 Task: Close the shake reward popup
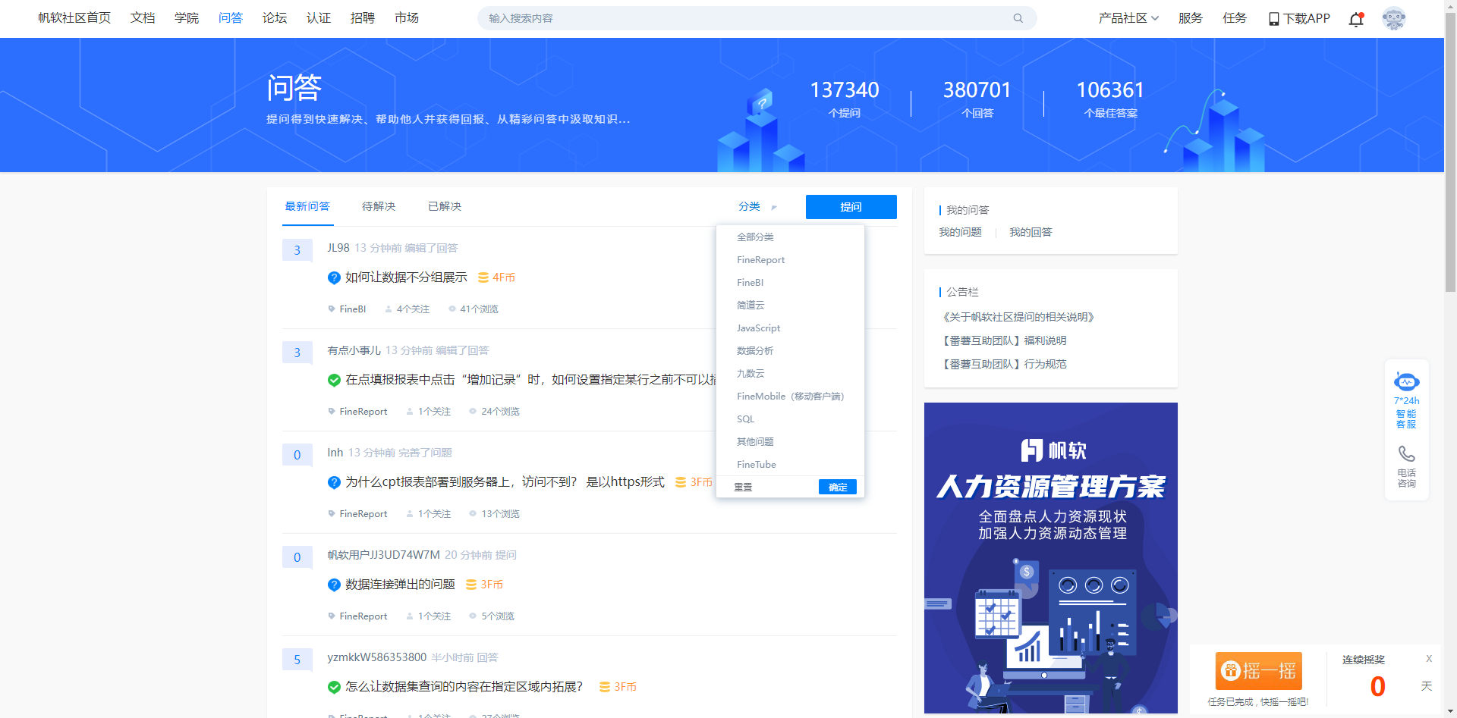coord(1429,658)
